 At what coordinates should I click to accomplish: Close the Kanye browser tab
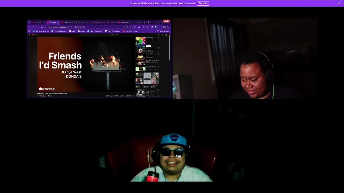pos(58,22)
